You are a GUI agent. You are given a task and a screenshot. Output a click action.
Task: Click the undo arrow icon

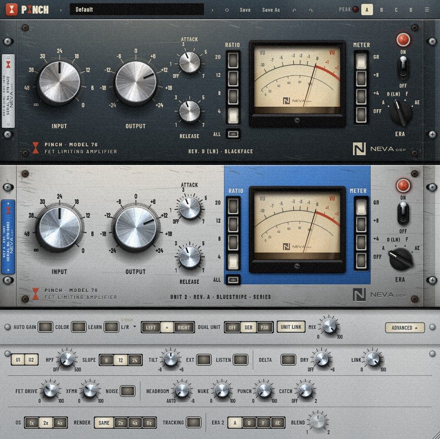pyautogui.click(x=294, y=10)
